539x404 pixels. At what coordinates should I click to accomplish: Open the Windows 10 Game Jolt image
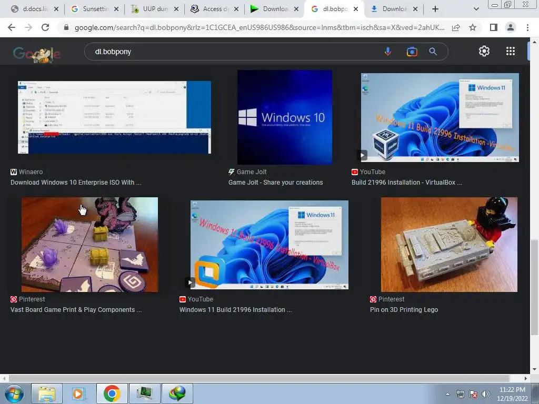point(285,117)
